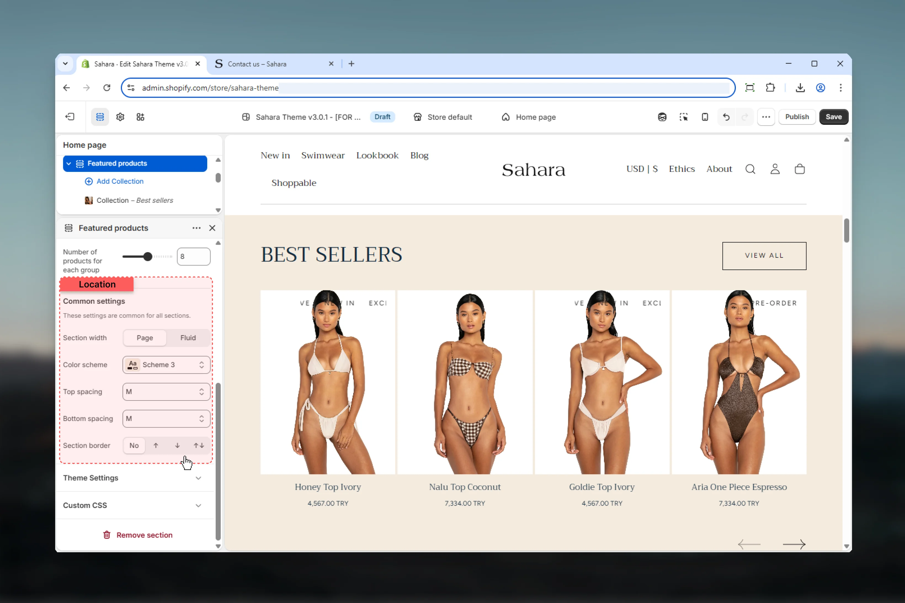Click the storefront search icon
Image resolution: width=905 pixels, height=603 pixels.
pos(750,169)
